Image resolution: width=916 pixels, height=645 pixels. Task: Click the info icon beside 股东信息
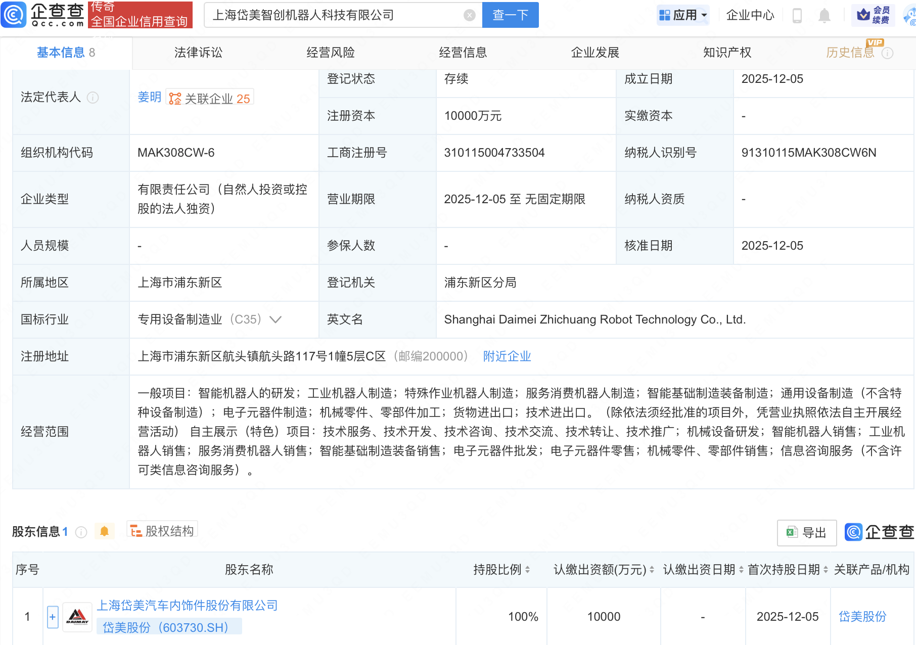tap(81, 532)
